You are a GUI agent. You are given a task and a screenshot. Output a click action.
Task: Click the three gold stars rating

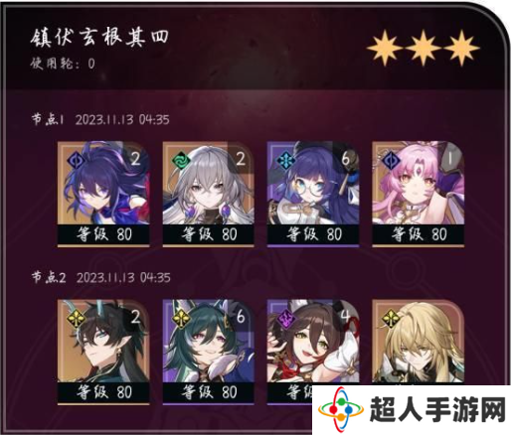[424, 49]
